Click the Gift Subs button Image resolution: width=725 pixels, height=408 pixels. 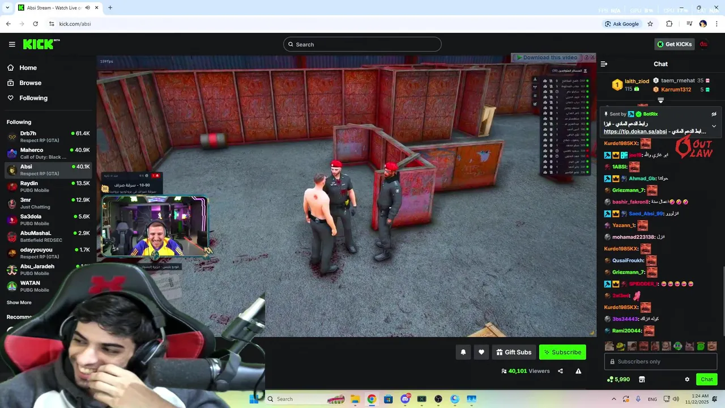coord(514,352)
